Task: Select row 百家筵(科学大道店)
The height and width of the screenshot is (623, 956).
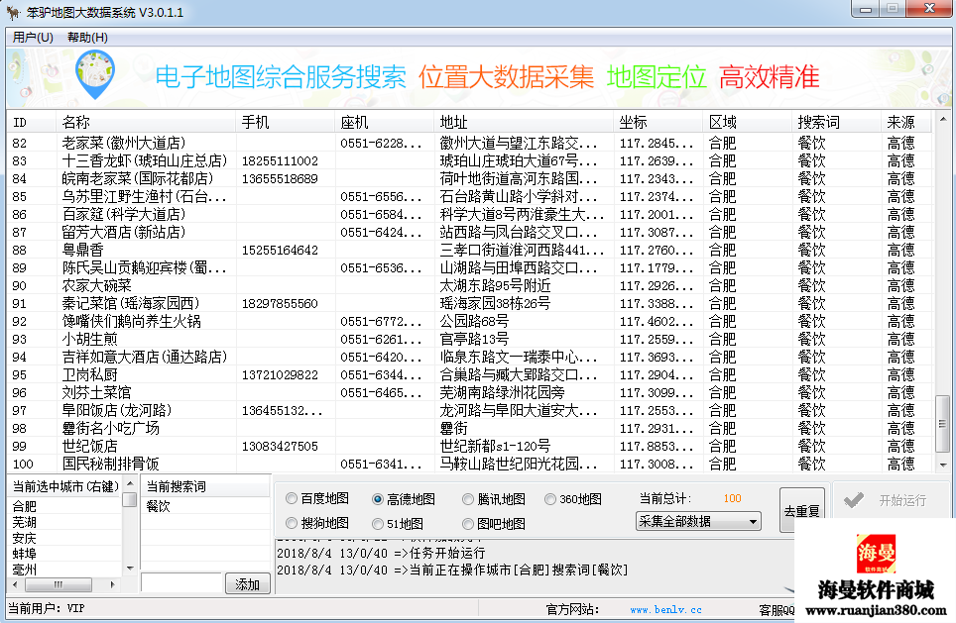Action: point(469,214)
